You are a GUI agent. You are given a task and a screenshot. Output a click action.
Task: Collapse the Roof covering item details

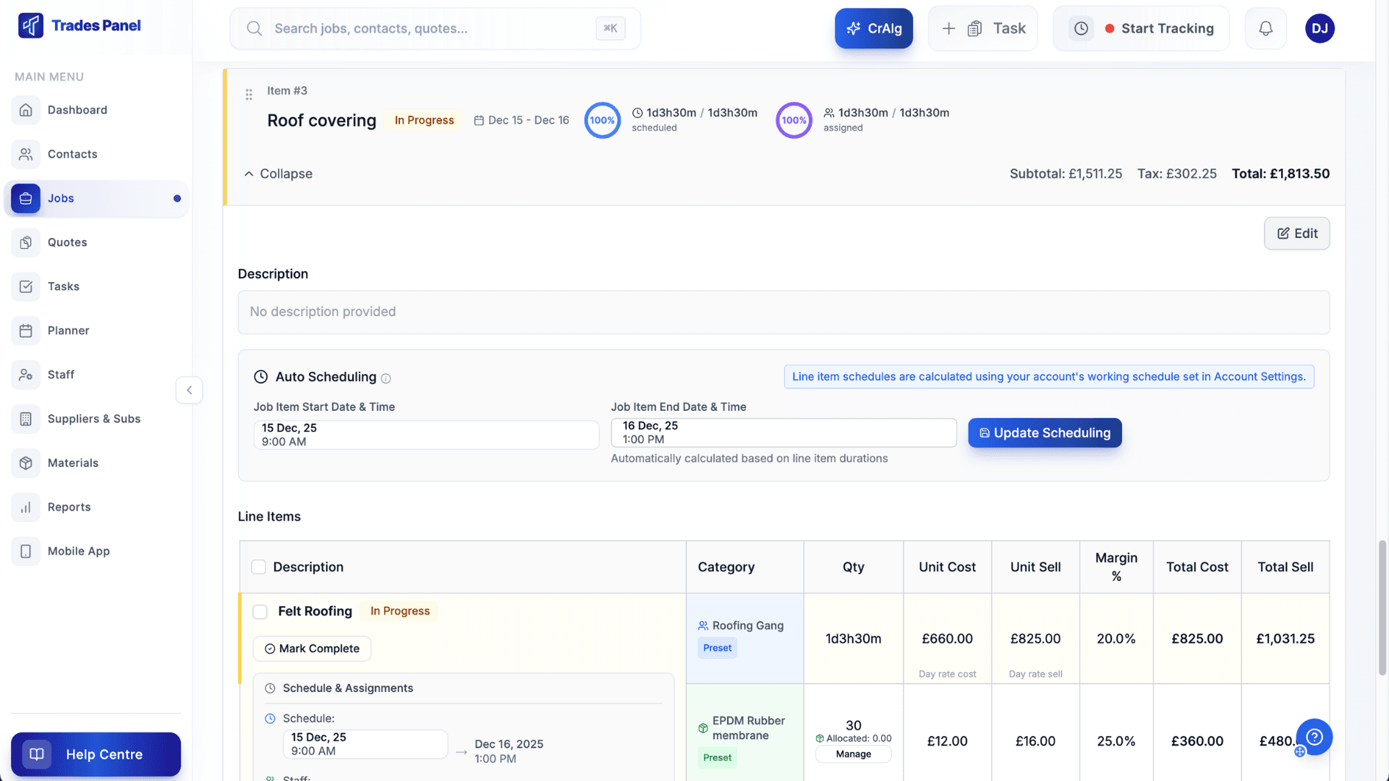pyautogui.click(x=277, y=174)
